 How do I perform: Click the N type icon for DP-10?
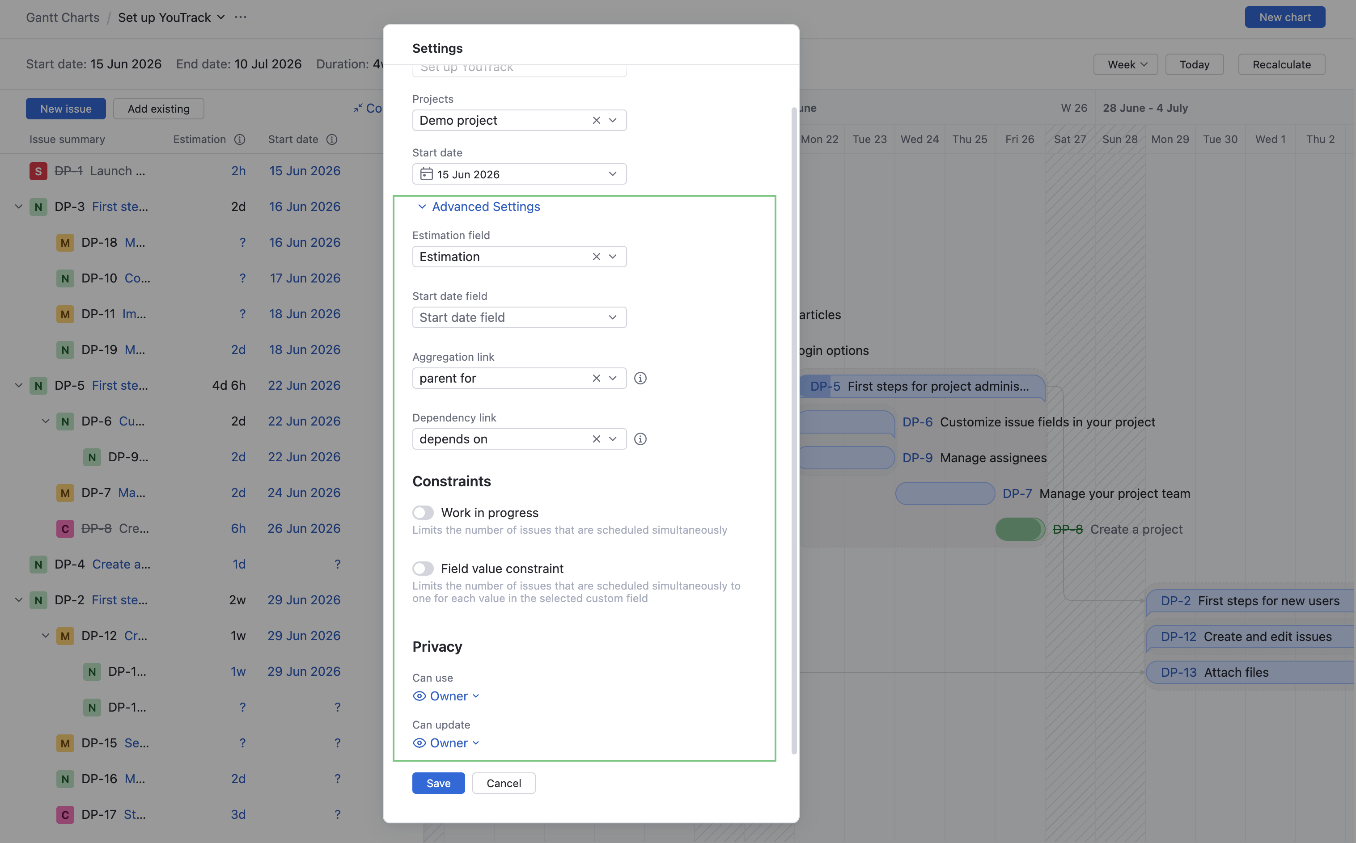(65, 278)
